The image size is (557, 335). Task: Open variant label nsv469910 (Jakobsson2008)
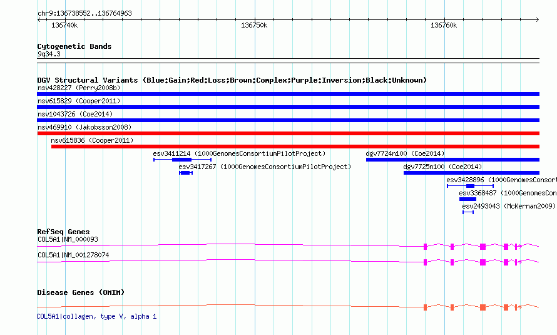(x=84, y=127)
